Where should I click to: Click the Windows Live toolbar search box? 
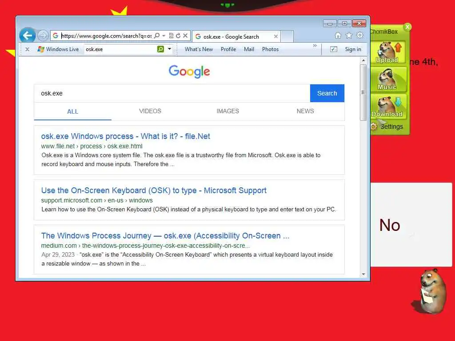tap(120, 49)
